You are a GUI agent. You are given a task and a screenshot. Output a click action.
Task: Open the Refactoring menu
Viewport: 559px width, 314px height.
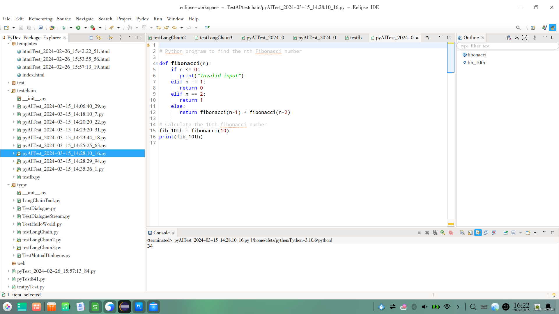(x=40, y=19)
